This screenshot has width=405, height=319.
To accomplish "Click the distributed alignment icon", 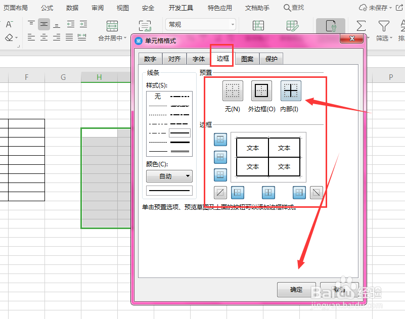I will click(x=82, y=37).
